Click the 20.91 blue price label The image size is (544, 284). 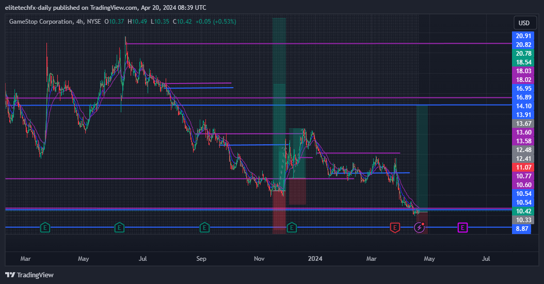(x=523, y=36)
